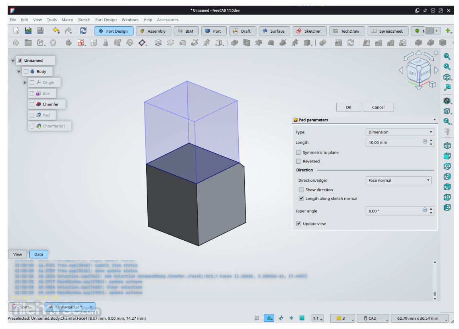Open the Part Design menu
The height and width of the screenshot is (329, 459).
(106, 20)
